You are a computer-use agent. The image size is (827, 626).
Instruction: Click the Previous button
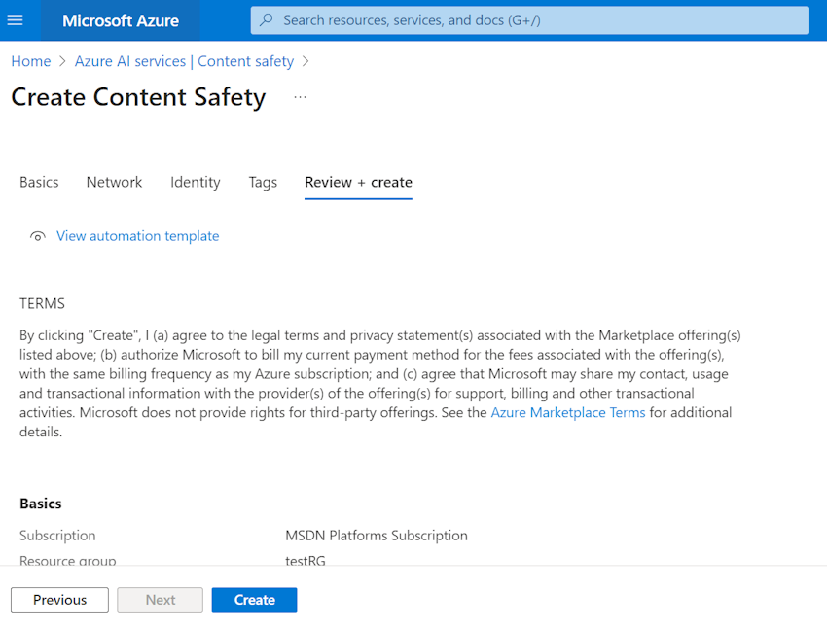(x=59, y=600)
